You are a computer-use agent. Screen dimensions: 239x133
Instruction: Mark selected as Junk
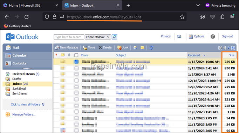pos(123,48)
